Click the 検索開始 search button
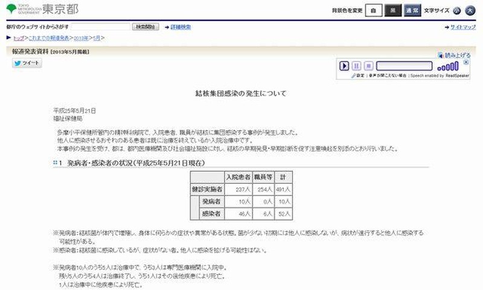The width and height of the screenshot is (483, 290). pyautogui.click(x=146, y=27)
